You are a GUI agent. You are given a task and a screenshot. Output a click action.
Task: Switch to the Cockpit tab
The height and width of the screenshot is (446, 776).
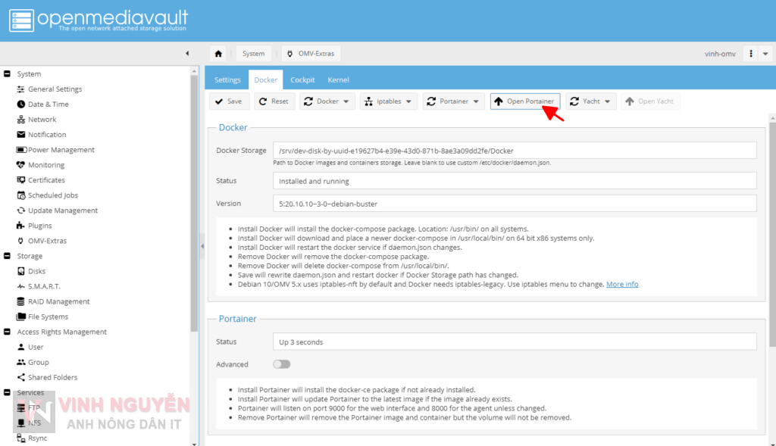(302, 80)
